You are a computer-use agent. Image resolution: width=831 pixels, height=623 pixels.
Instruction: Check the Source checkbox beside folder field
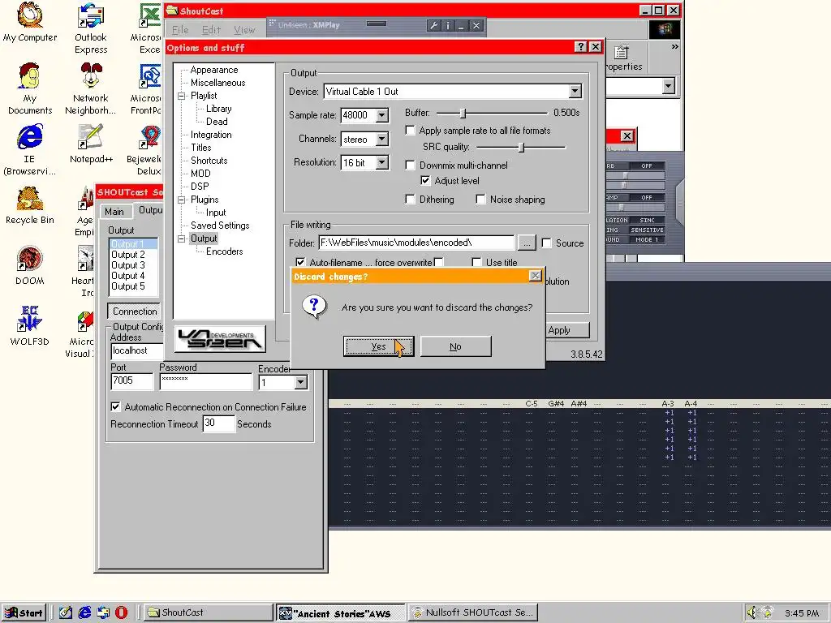click(x=546, y=243)
